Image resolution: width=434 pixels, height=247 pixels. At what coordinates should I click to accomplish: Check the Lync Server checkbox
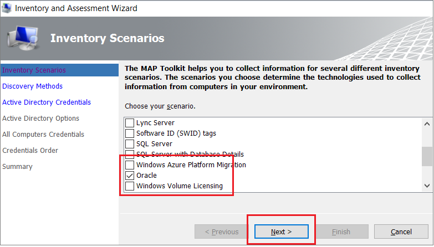[129, 123]
